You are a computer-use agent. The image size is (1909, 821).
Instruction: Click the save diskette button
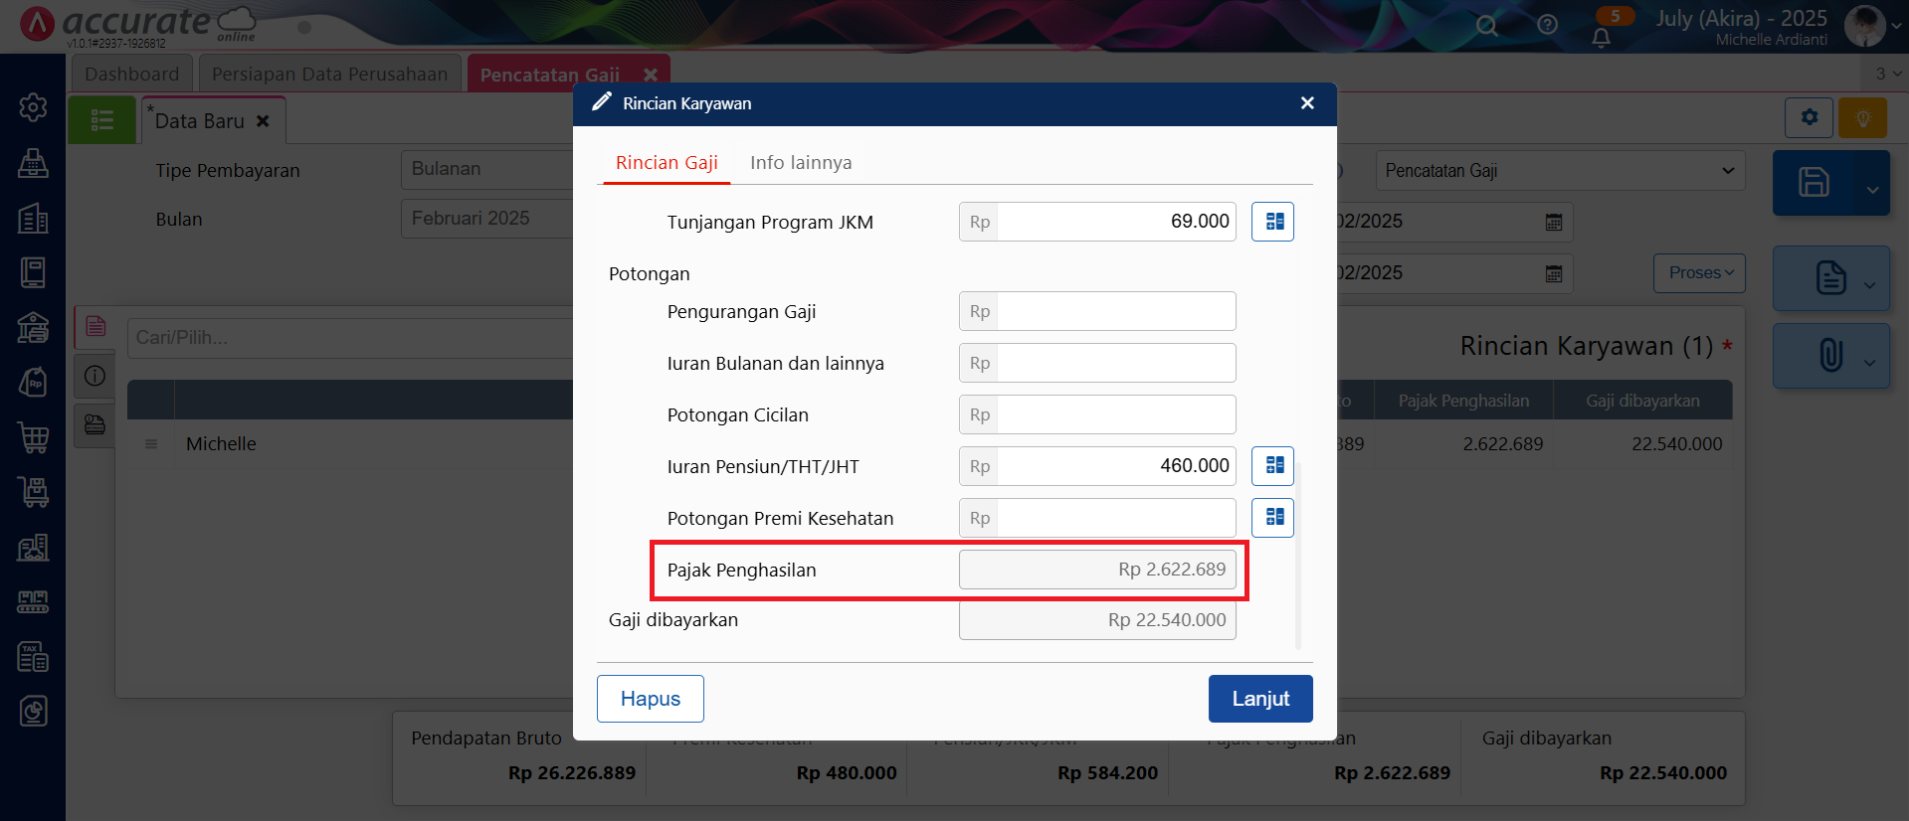(x=1814, y=183)
